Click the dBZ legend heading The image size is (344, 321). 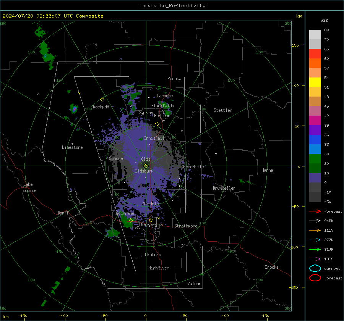pyautogui.click(x=324, y=20)
